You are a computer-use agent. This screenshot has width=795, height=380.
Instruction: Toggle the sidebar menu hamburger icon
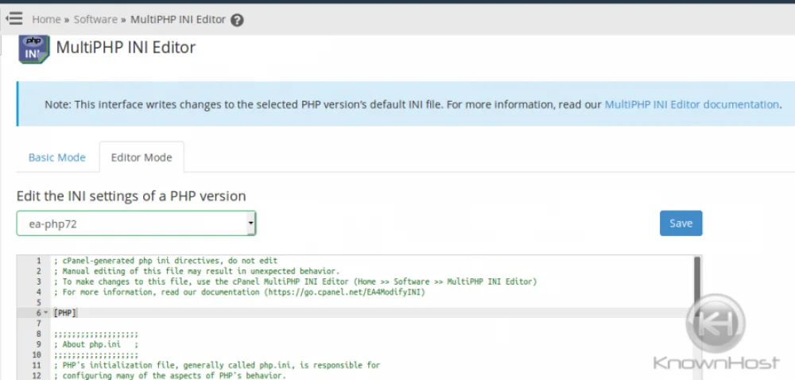point(14,19)
